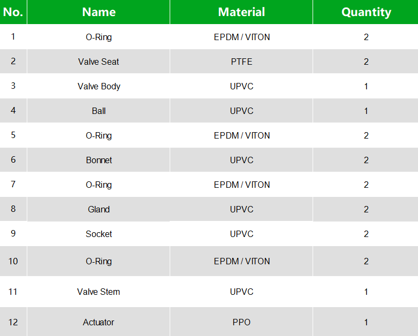418x336 pixels.
Task: Select the "Ball" name cell
Action: coord(98,111)
